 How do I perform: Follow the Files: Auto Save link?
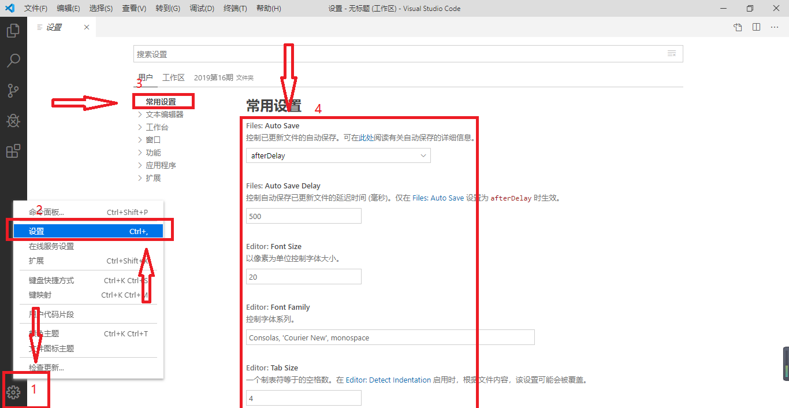coord(438,198)
